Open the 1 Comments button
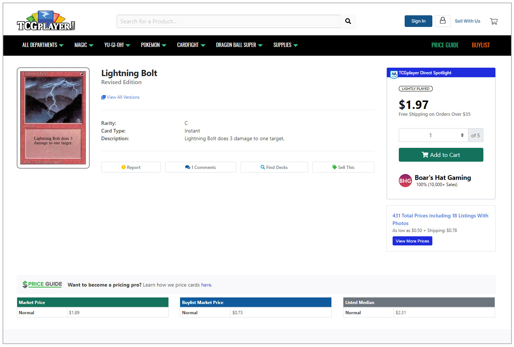 coord(200,167)
